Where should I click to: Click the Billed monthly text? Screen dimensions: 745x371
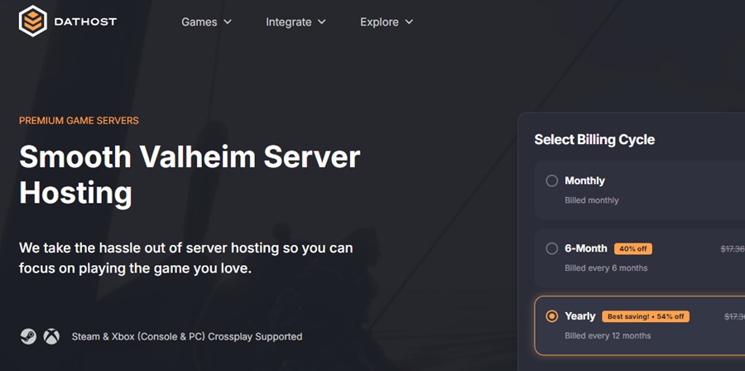tap(592, 200)
